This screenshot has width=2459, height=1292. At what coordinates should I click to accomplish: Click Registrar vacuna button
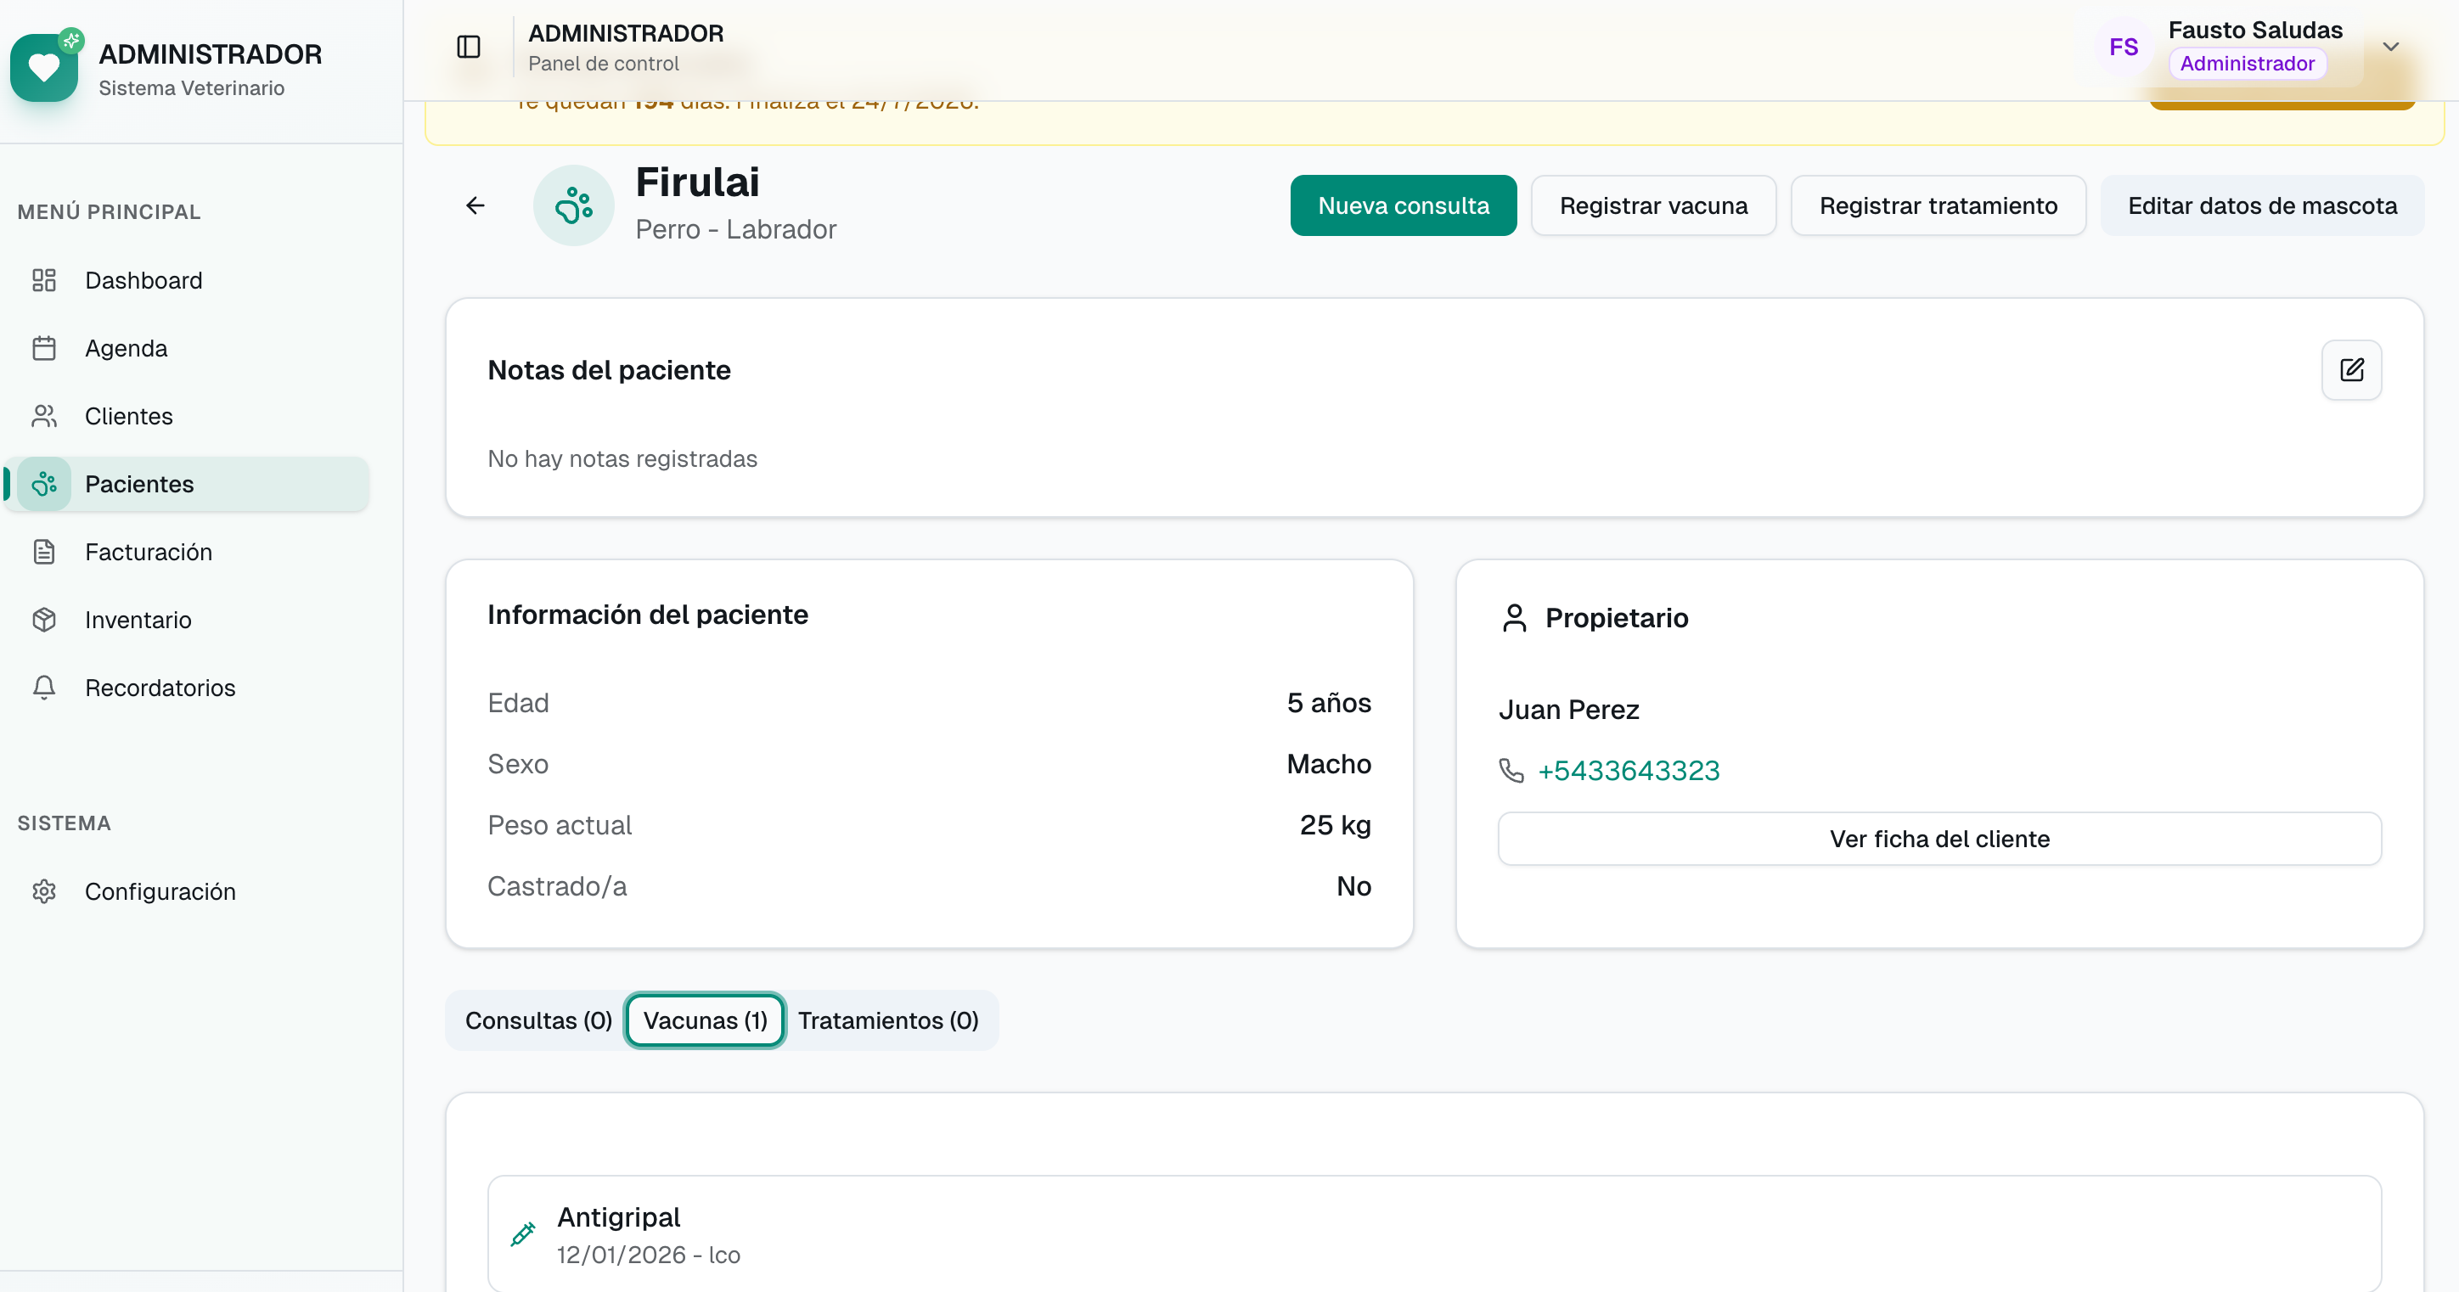[x=1652, y=205]
